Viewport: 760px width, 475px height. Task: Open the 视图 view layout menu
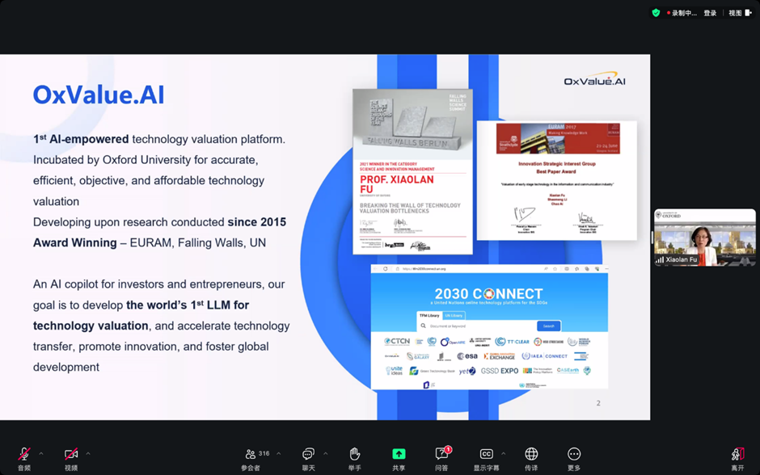[x=740, y=13]
